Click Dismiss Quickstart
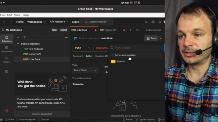The height and width of the screenshot is (122, 218). [x=42, y=114]
